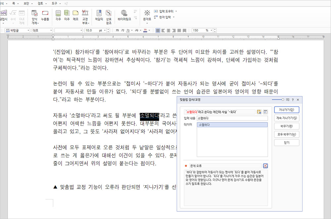Toggle the 문체 오류 check icon
The width and height of the screenshot is (331, 219).
pos(265,166)
